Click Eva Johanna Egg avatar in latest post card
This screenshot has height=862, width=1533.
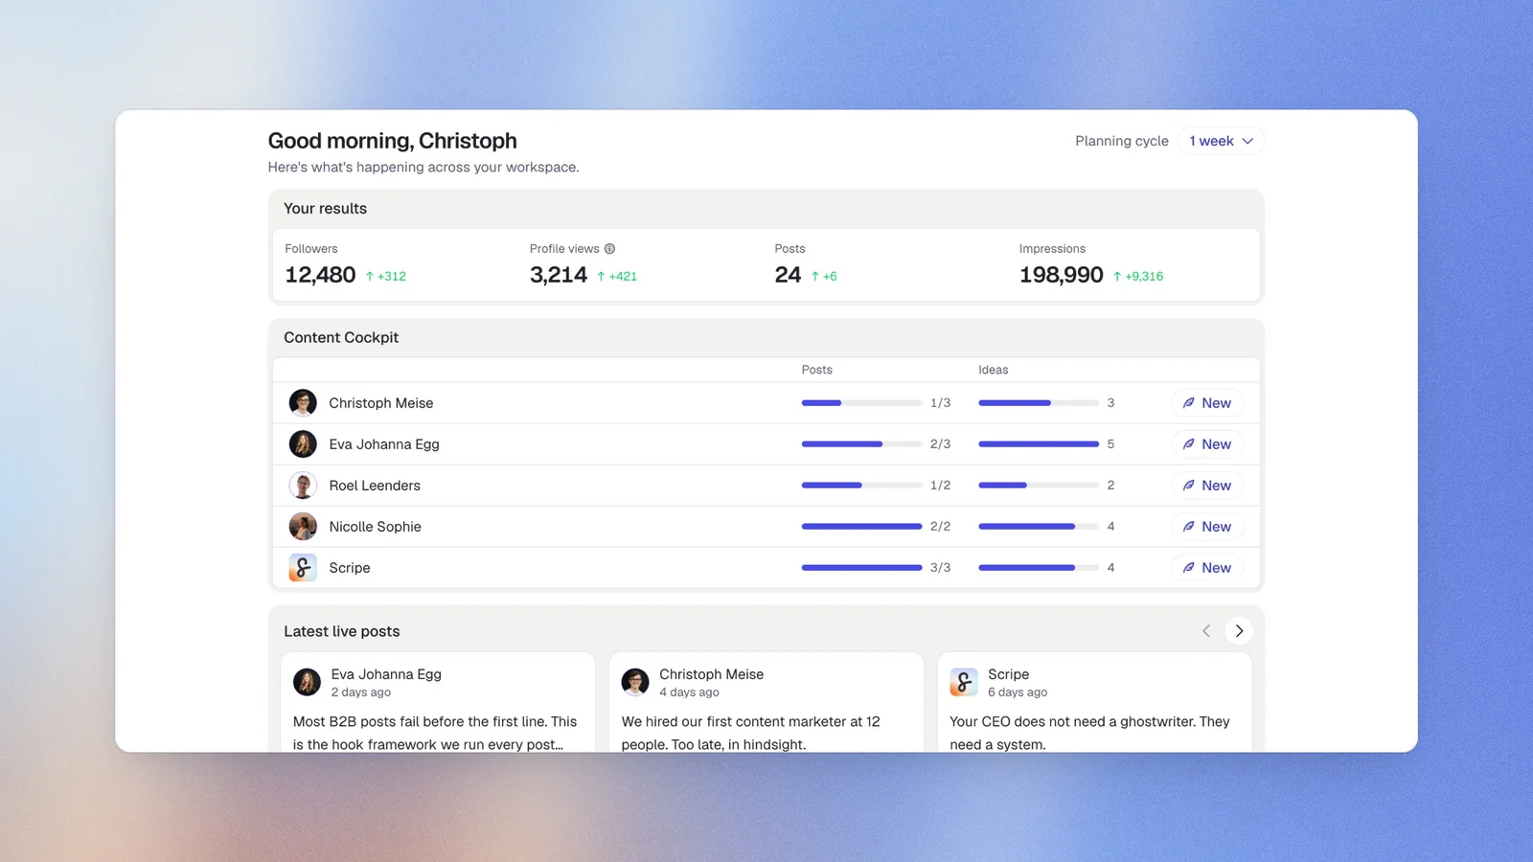click(x=307, y=682)
